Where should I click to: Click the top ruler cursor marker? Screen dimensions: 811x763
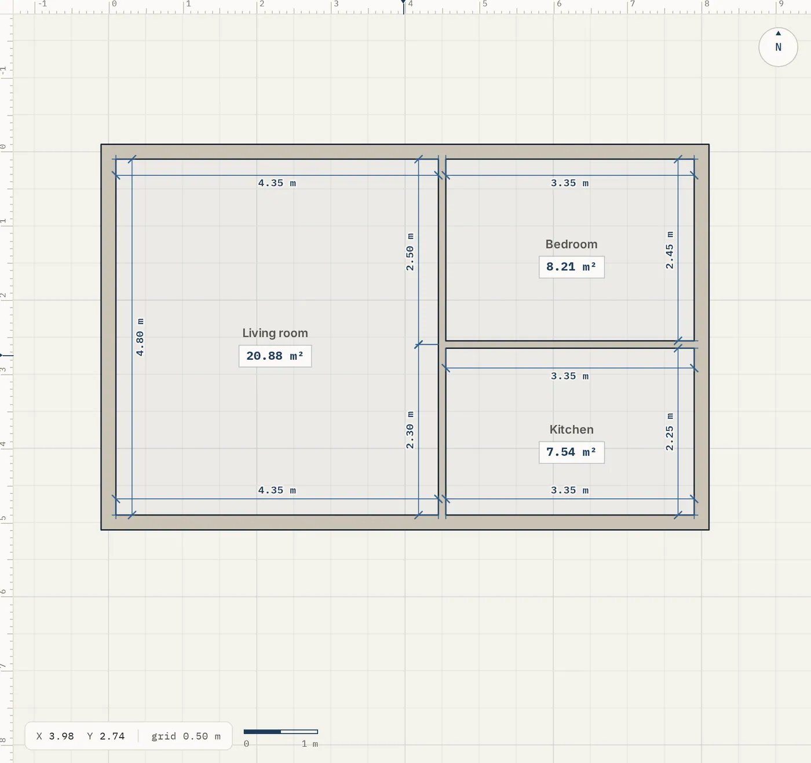pyautogui.click(x=404, y=6)
